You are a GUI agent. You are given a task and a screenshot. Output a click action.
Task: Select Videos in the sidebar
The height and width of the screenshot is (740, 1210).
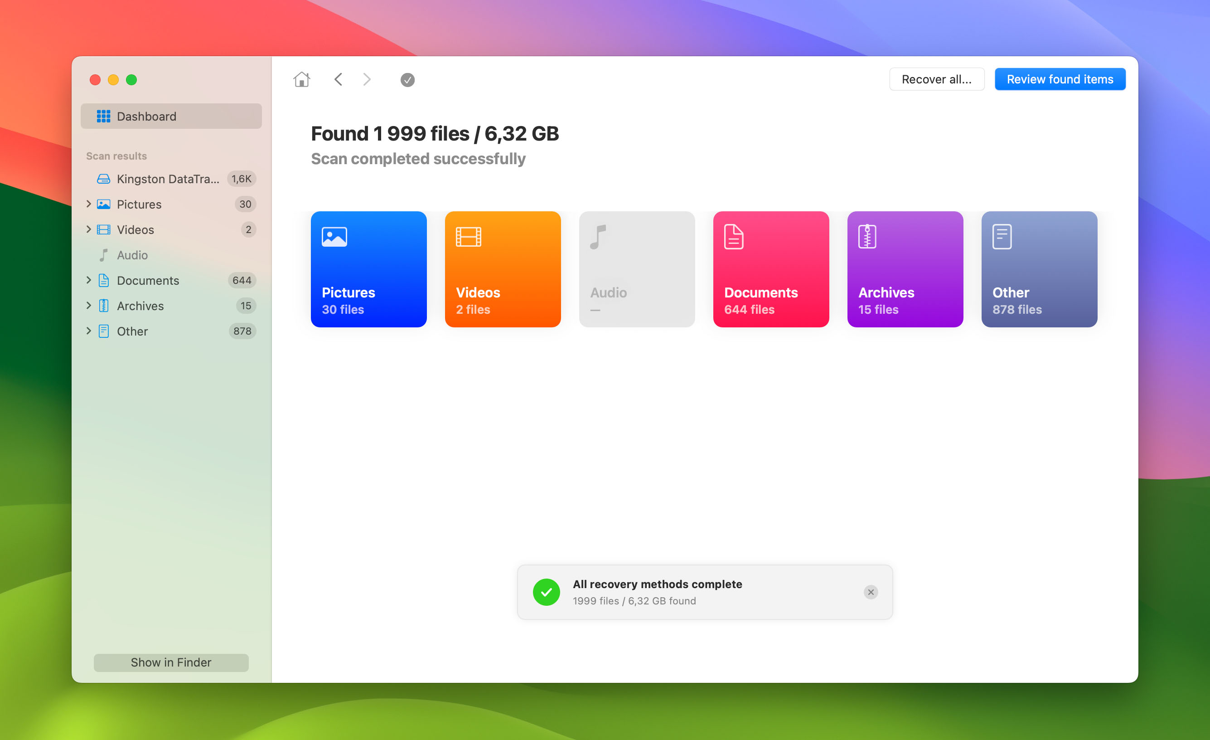point(171,229)
